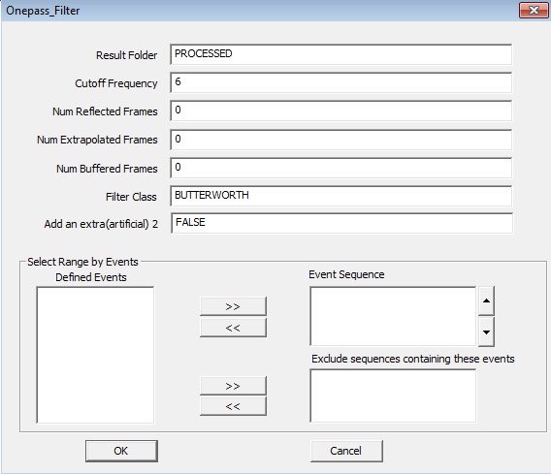Edit the Num Buffered Frames field

click(x=340, y=168)
